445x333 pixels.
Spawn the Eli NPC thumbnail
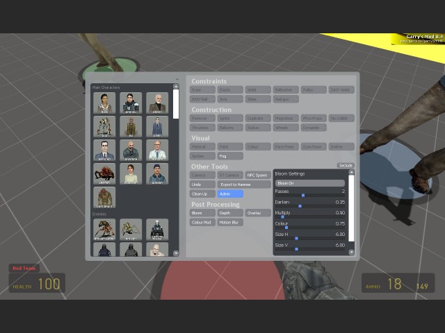131,126
